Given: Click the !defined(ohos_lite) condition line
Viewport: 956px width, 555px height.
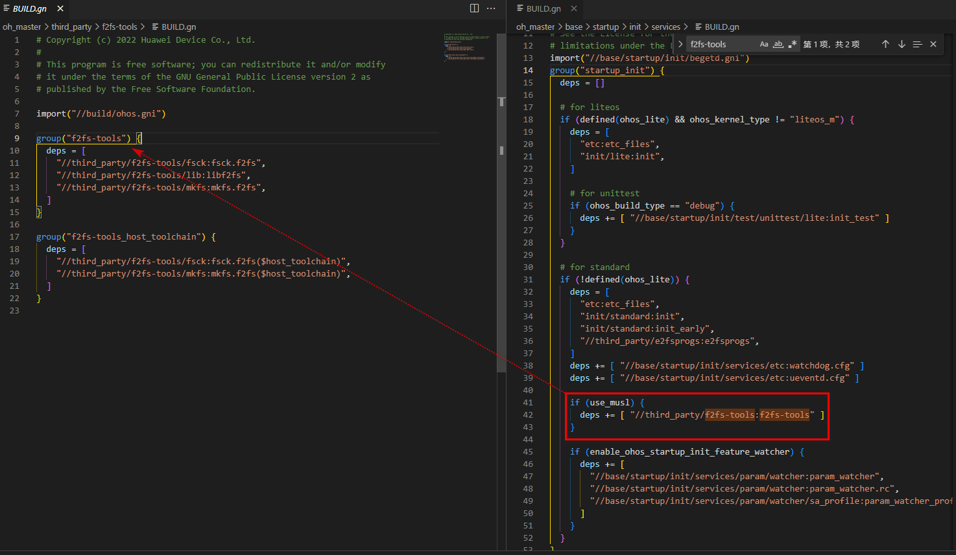Looking at the screenshot, I should [625, 279].
